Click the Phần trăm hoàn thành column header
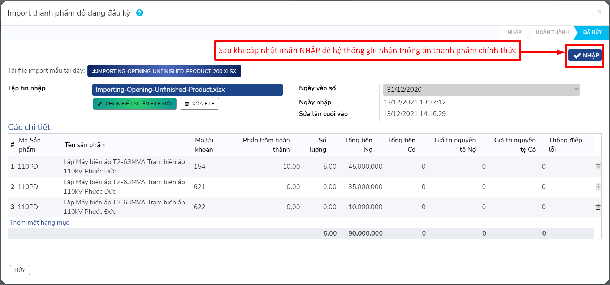The width and height of the screenshot is (610, 285). [266, 145]
